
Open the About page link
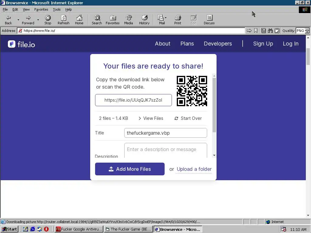163,44
